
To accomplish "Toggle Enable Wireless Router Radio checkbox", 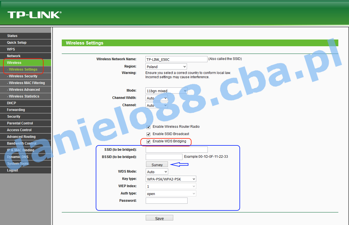I will 149,127.
